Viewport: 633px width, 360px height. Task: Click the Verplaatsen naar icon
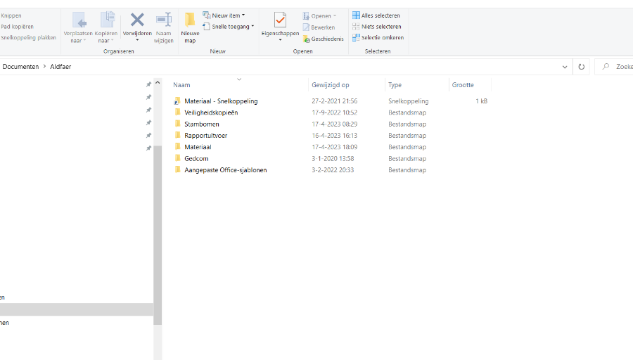(x=78, y=20)
